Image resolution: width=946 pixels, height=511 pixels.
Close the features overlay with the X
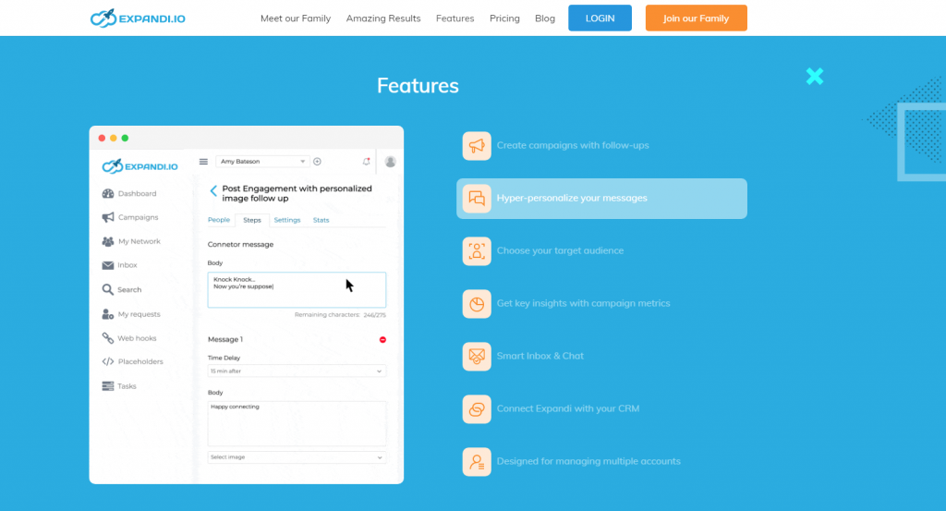pos(814,77)
